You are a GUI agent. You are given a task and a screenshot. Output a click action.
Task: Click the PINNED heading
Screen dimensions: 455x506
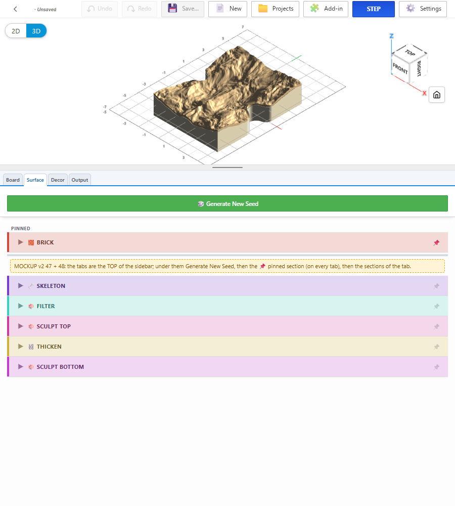21,229
